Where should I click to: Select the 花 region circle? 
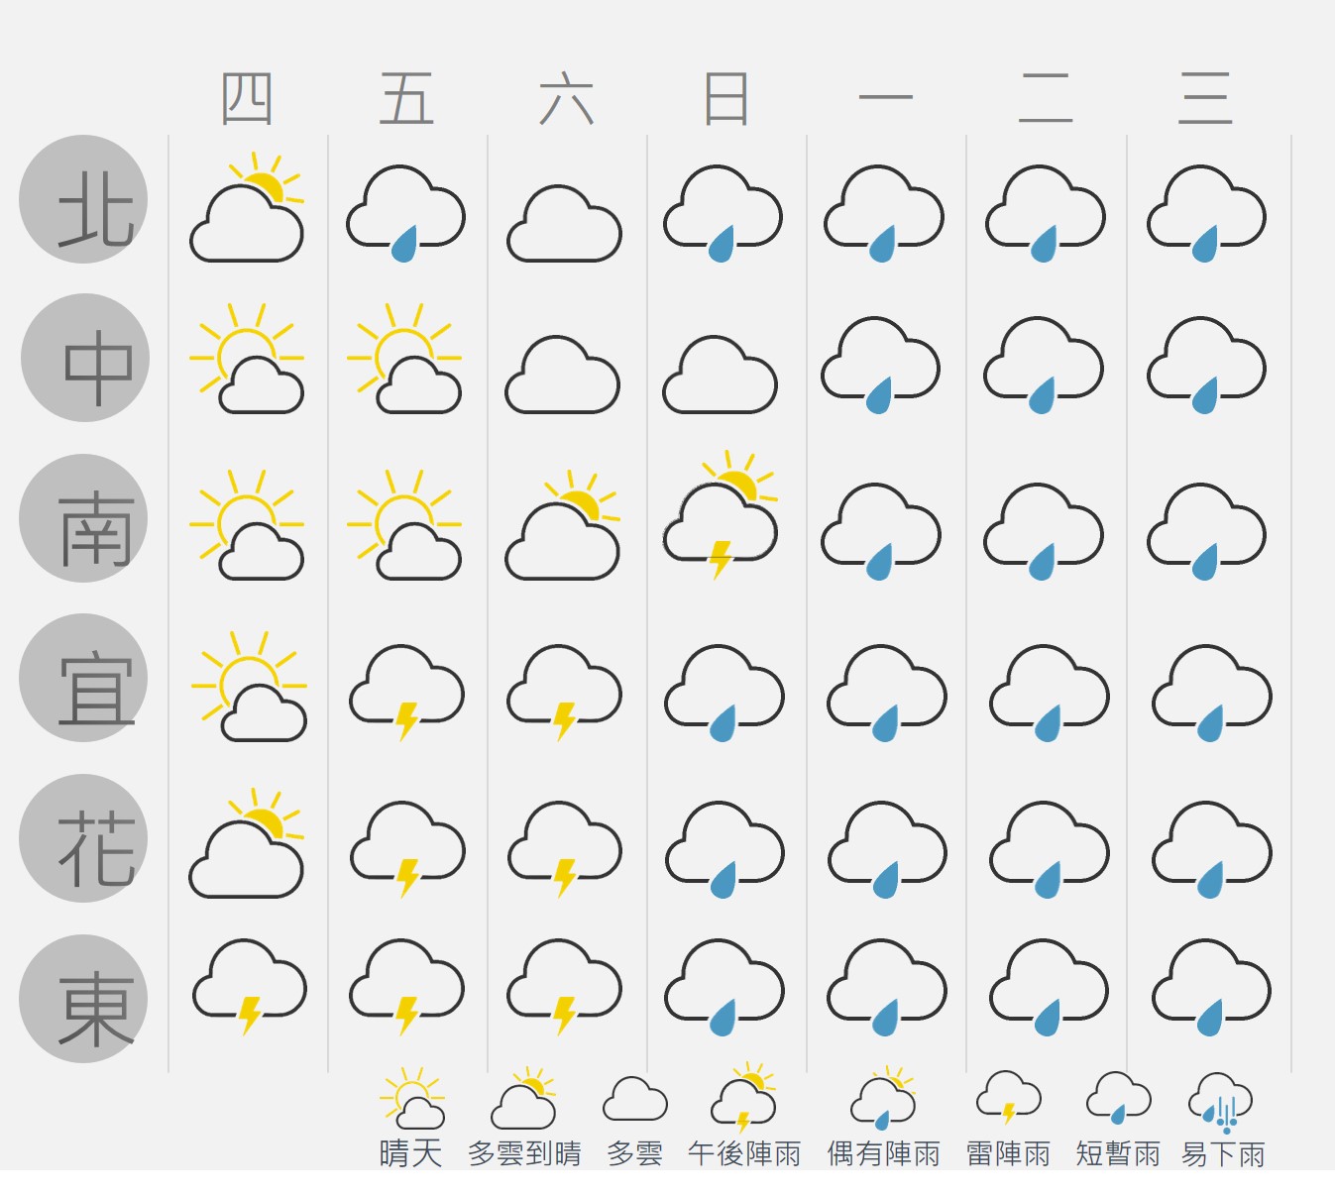[83, 838]
